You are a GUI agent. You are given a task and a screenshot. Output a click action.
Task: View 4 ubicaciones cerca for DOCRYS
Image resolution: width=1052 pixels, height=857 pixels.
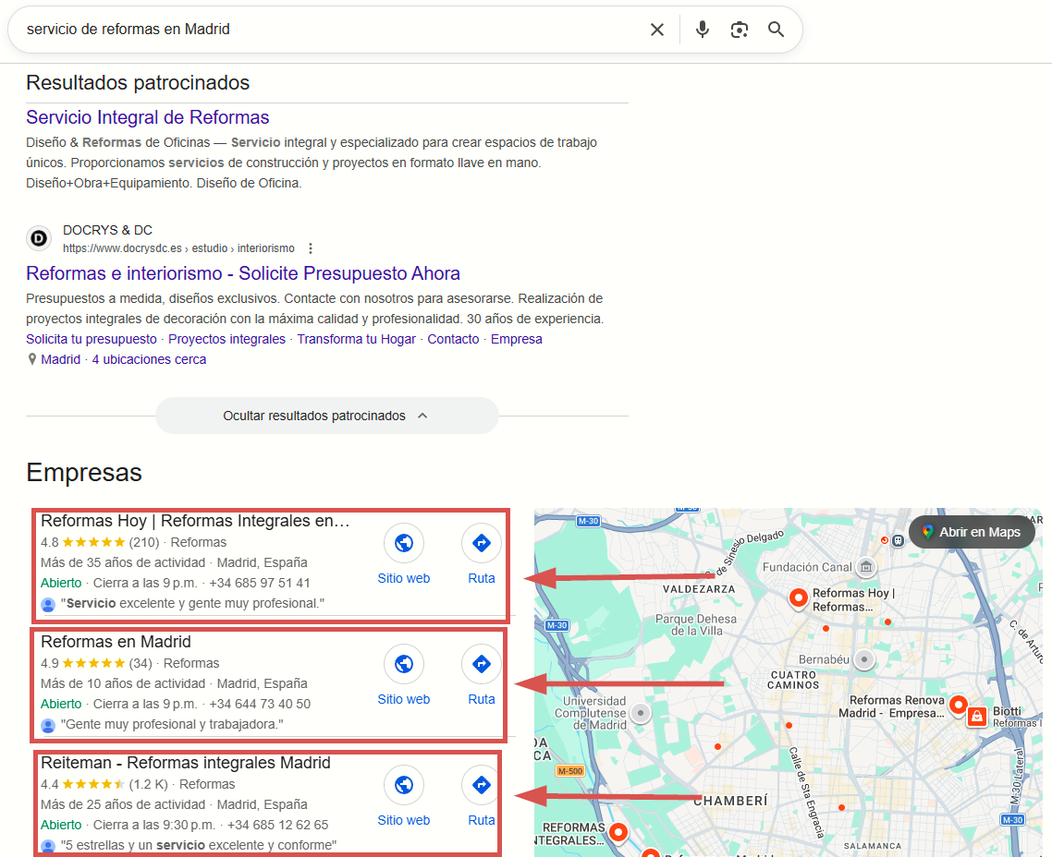tap(149, 359)
